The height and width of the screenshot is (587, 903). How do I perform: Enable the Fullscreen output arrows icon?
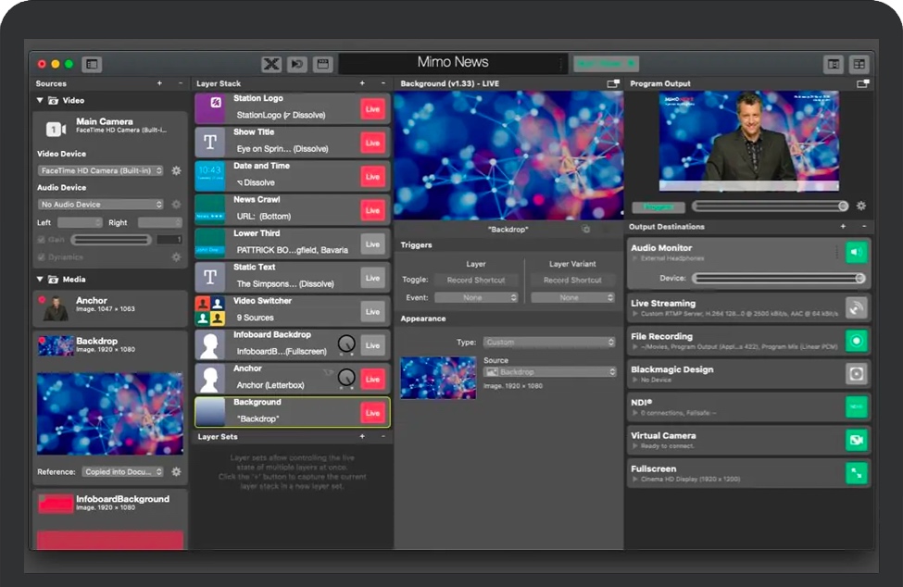[x=856, y=473]
